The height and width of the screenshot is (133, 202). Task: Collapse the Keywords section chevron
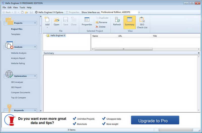pos(35,110)
